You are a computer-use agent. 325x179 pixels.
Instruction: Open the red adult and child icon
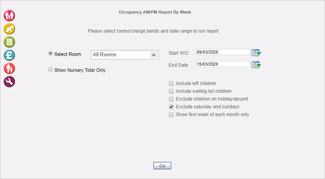pyautogui.click(x=9, y=68)
